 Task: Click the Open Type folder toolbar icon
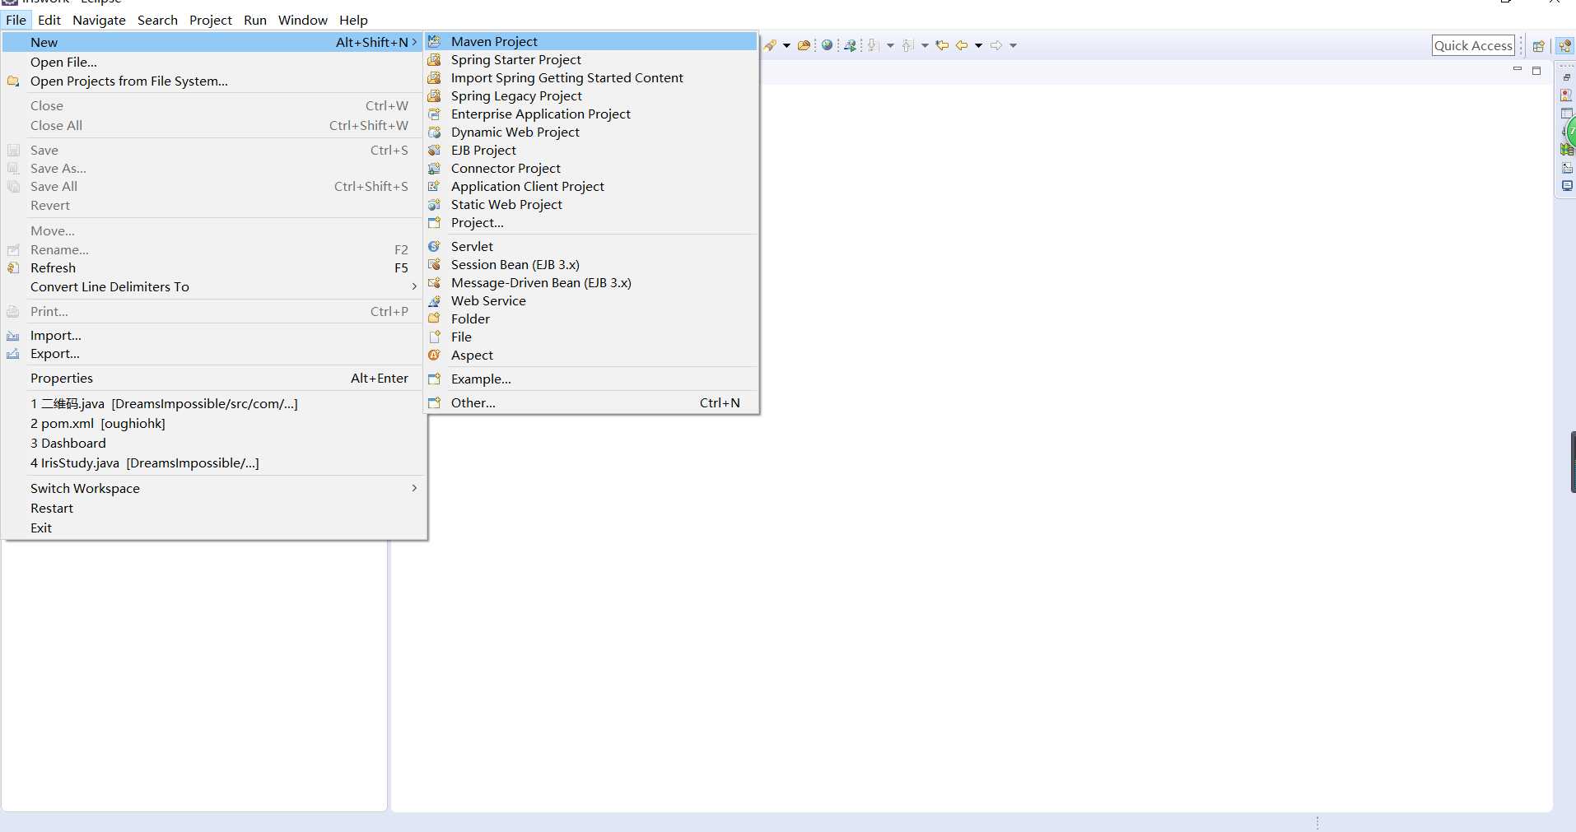(x=804, y=45)
